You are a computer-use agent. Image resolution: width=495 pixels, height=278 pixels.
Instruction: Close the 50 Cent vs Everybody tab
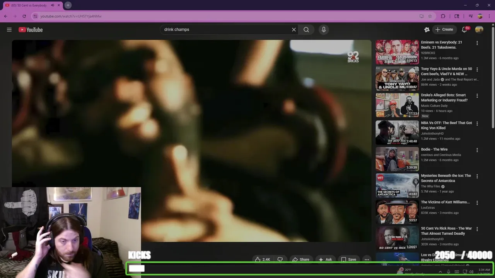tap(58, 5)
